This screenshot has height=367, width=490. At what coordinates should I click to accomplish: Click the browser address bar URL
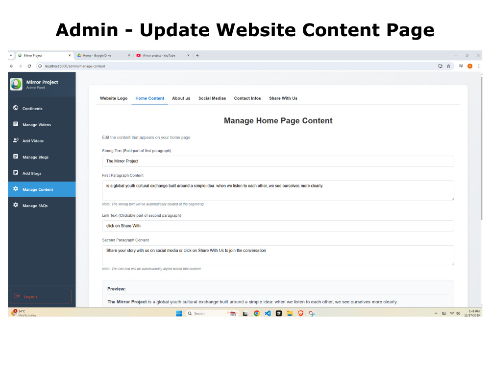pos(75,66)
